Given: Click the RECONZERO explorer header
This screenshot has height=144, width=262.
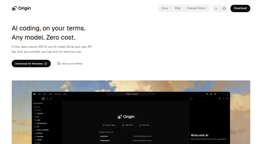Looking at the screenshot, I should pyautogui.click(x=38, y=103).
